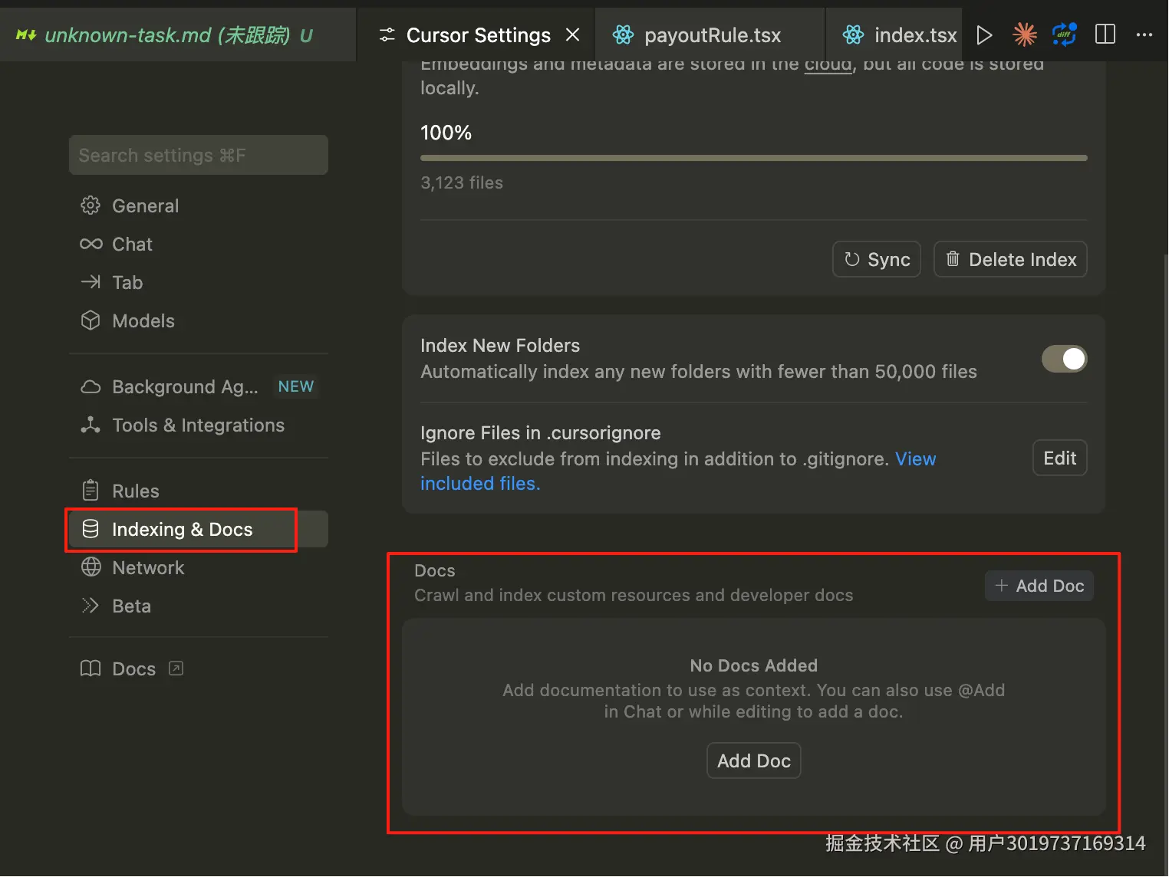Click the No Docs Added heading
The width and height of the screenshot is (1169, 877).
click(x=753, y=665)
